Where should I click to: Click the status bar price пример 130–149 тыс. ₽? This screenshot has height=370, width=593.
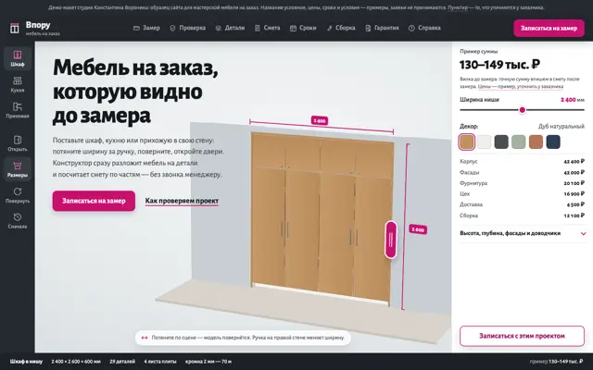pos(556,362)
